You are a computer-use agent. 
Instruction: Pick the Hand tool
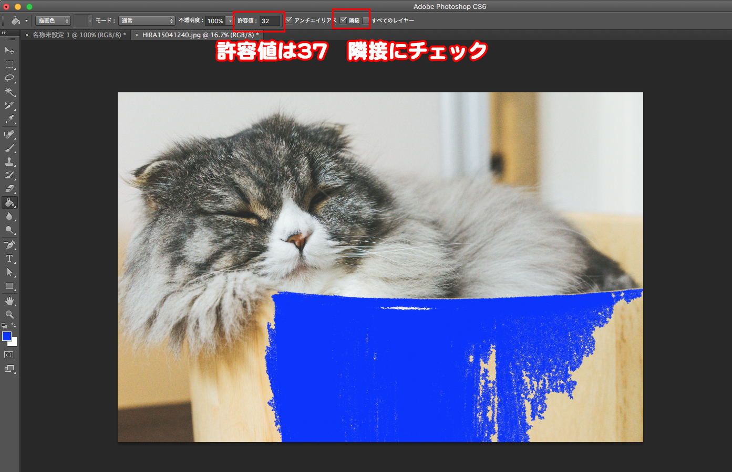pyautogui.click(x=9, y=301)
